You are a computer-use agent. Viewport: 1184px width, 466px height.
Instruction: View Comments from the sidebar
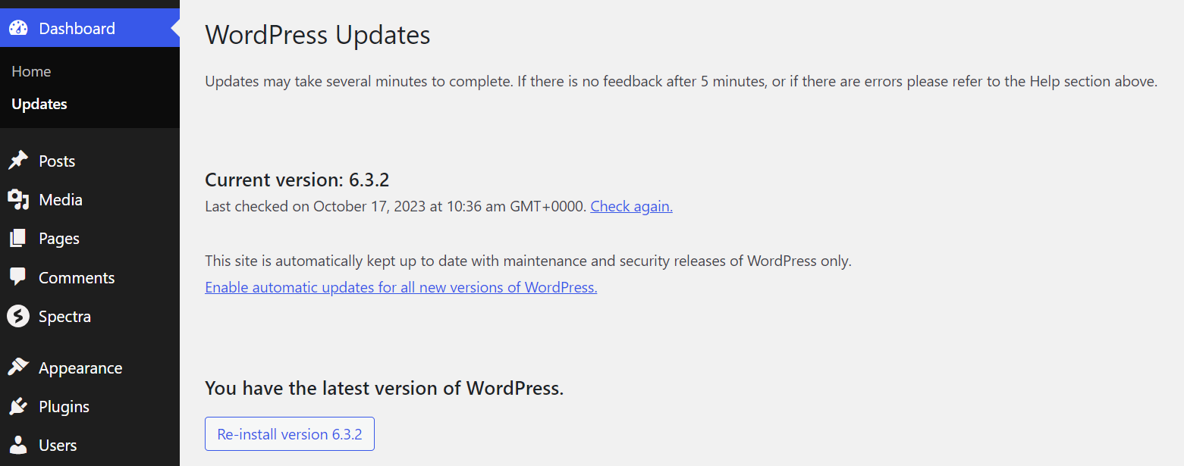(77, 277)
